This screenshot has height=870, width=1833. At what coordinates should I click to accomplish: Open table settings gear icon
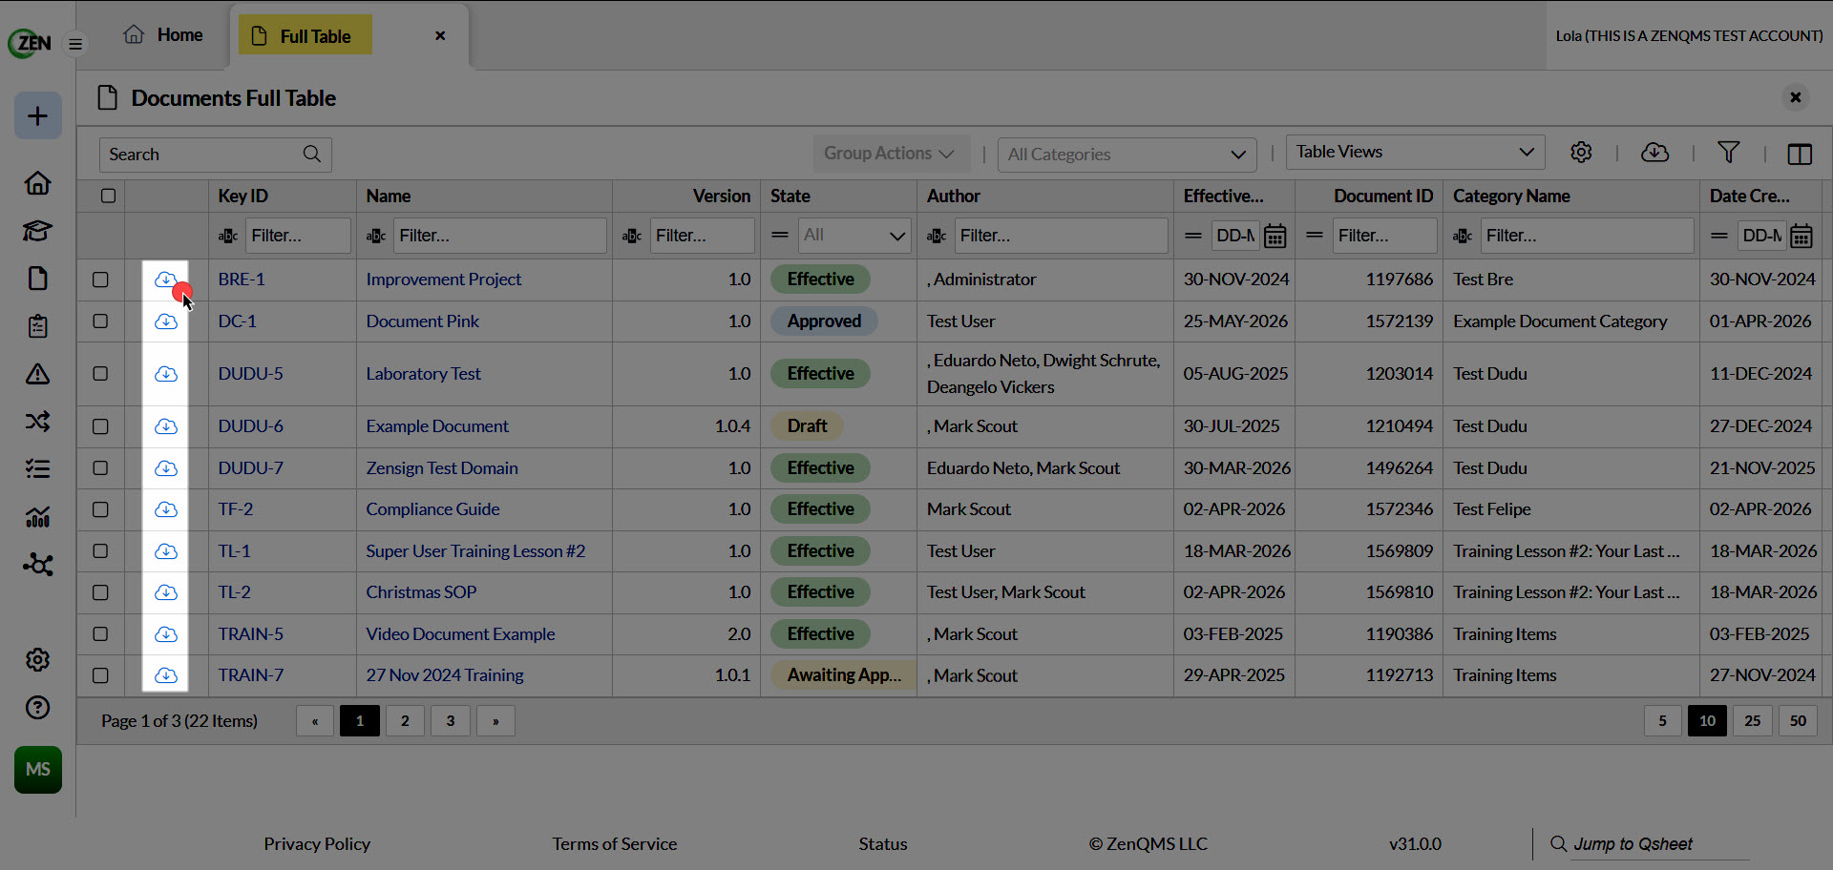click(x=1581, y=153)
